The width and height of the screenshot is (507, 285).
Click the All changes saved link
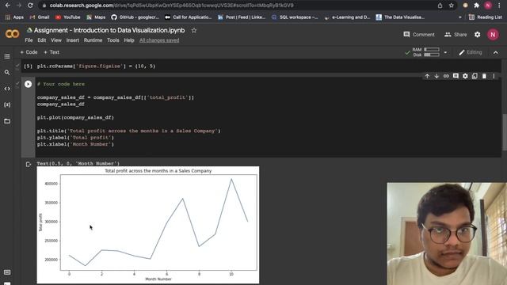[159, 40]
